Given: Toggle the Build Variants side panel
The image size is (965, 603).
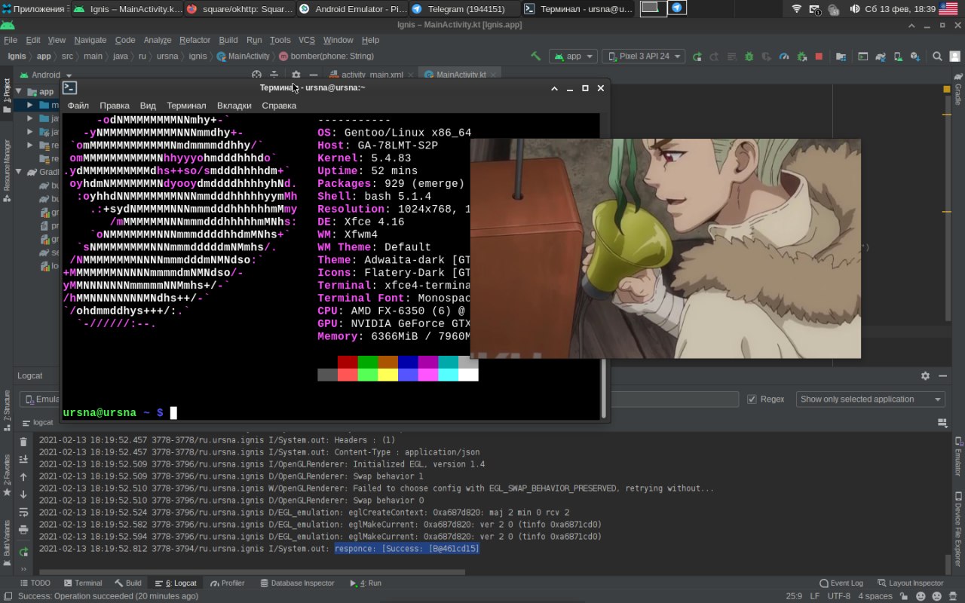Looking at the screenshot, I should (x=7, y=542).
